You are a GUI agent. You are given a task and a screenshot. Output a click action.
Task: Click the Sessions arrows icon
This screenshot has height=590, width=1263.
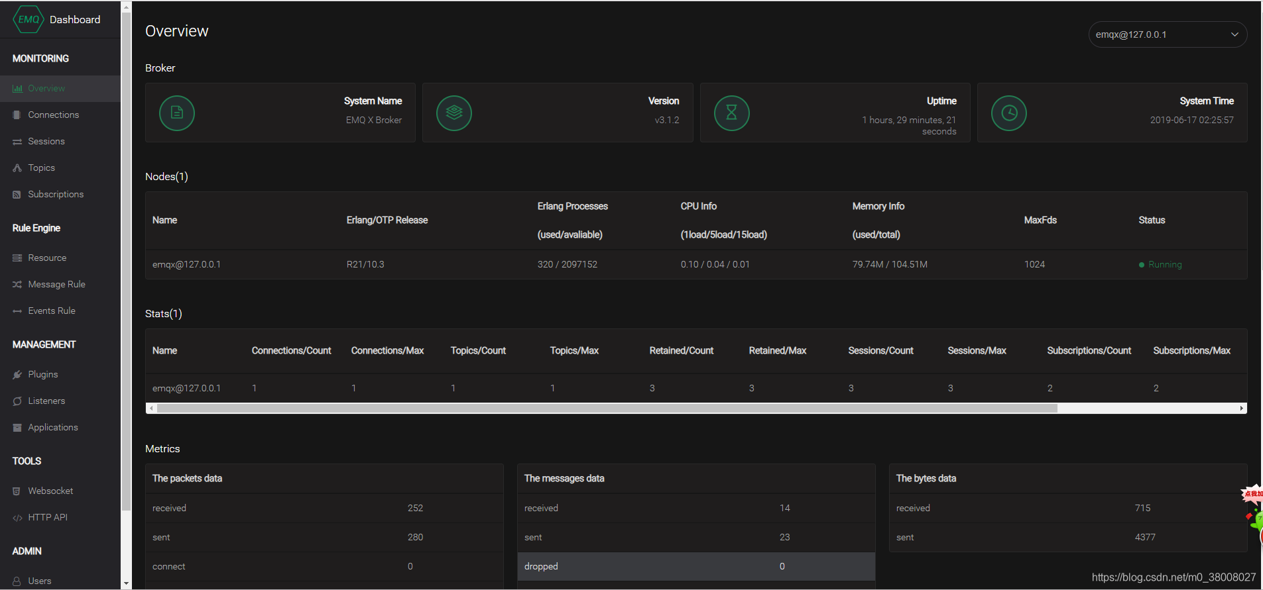(17, 142)
